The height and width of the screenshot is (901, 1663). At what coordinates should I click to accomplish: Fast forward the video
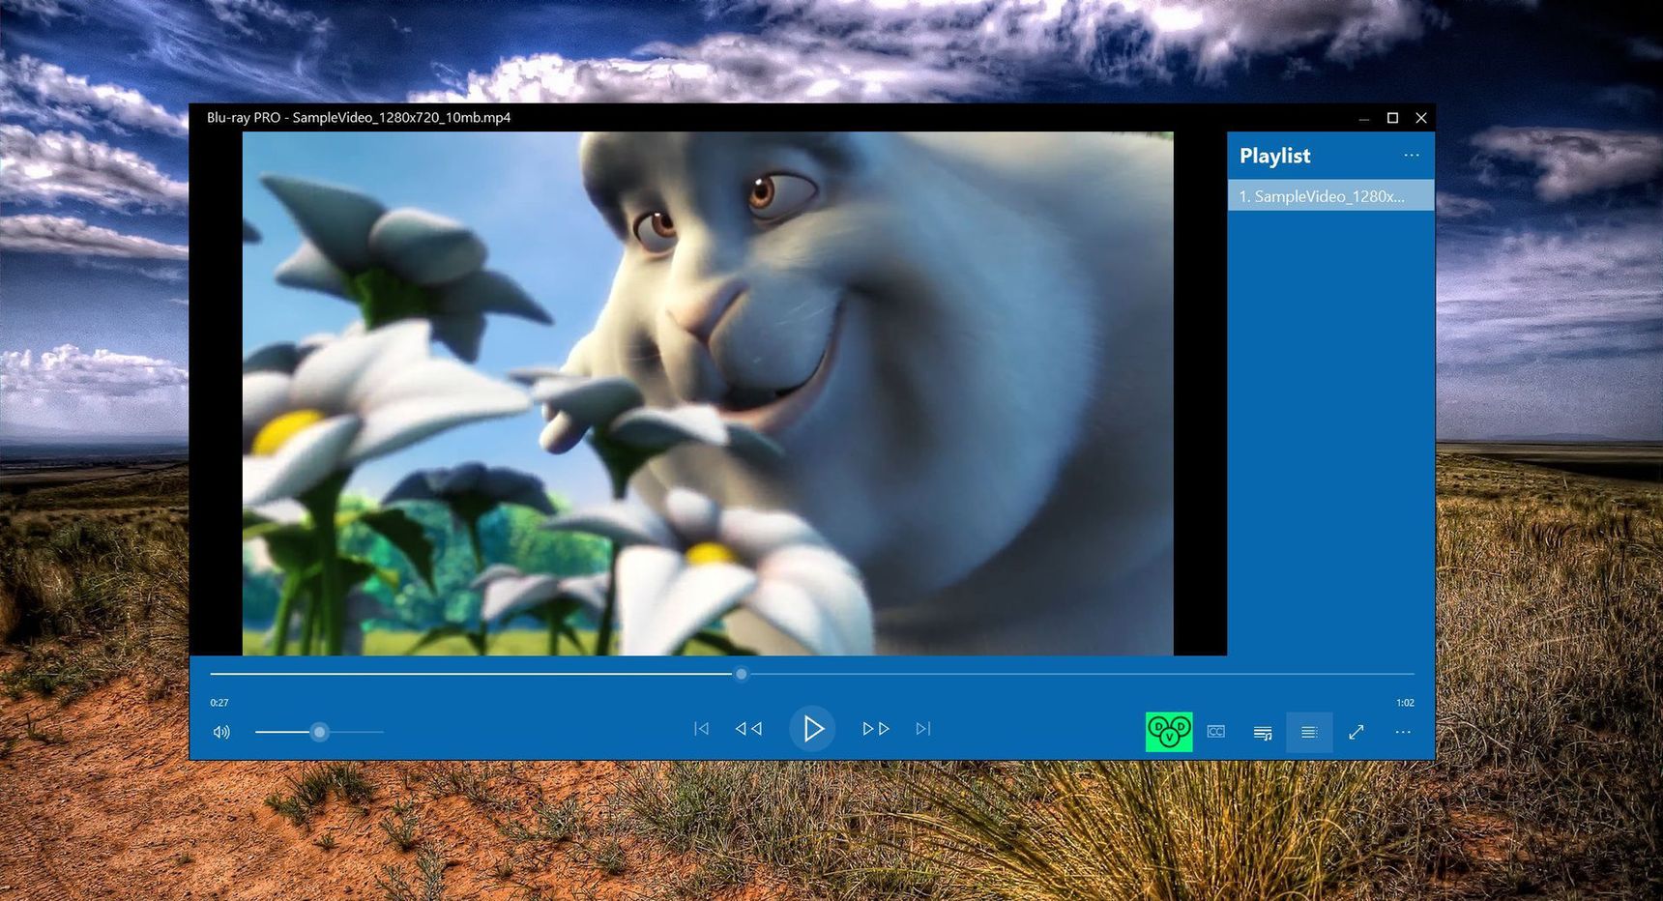(876, 729)
